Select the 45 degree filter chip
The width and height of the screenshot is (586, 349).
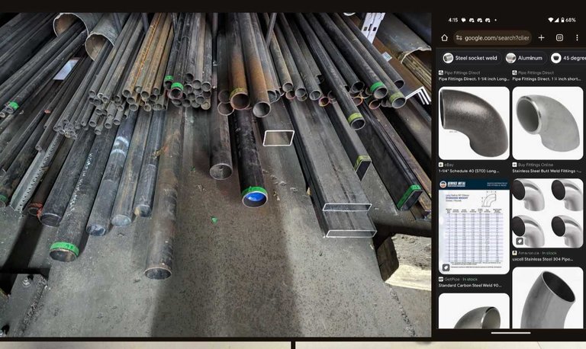567,58
